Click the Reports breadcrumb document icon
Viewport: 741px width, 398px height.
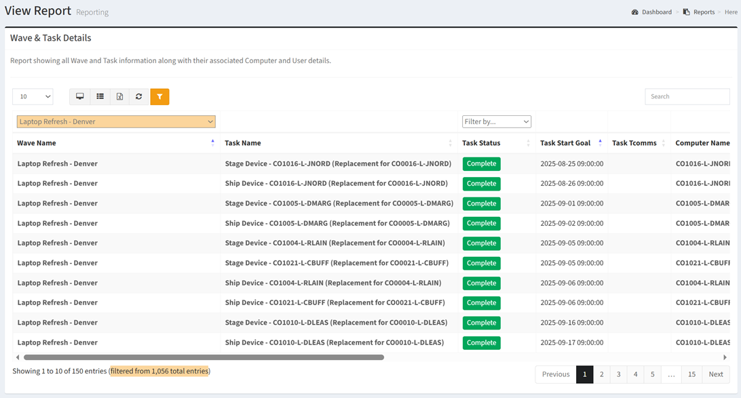click(687, 12)
